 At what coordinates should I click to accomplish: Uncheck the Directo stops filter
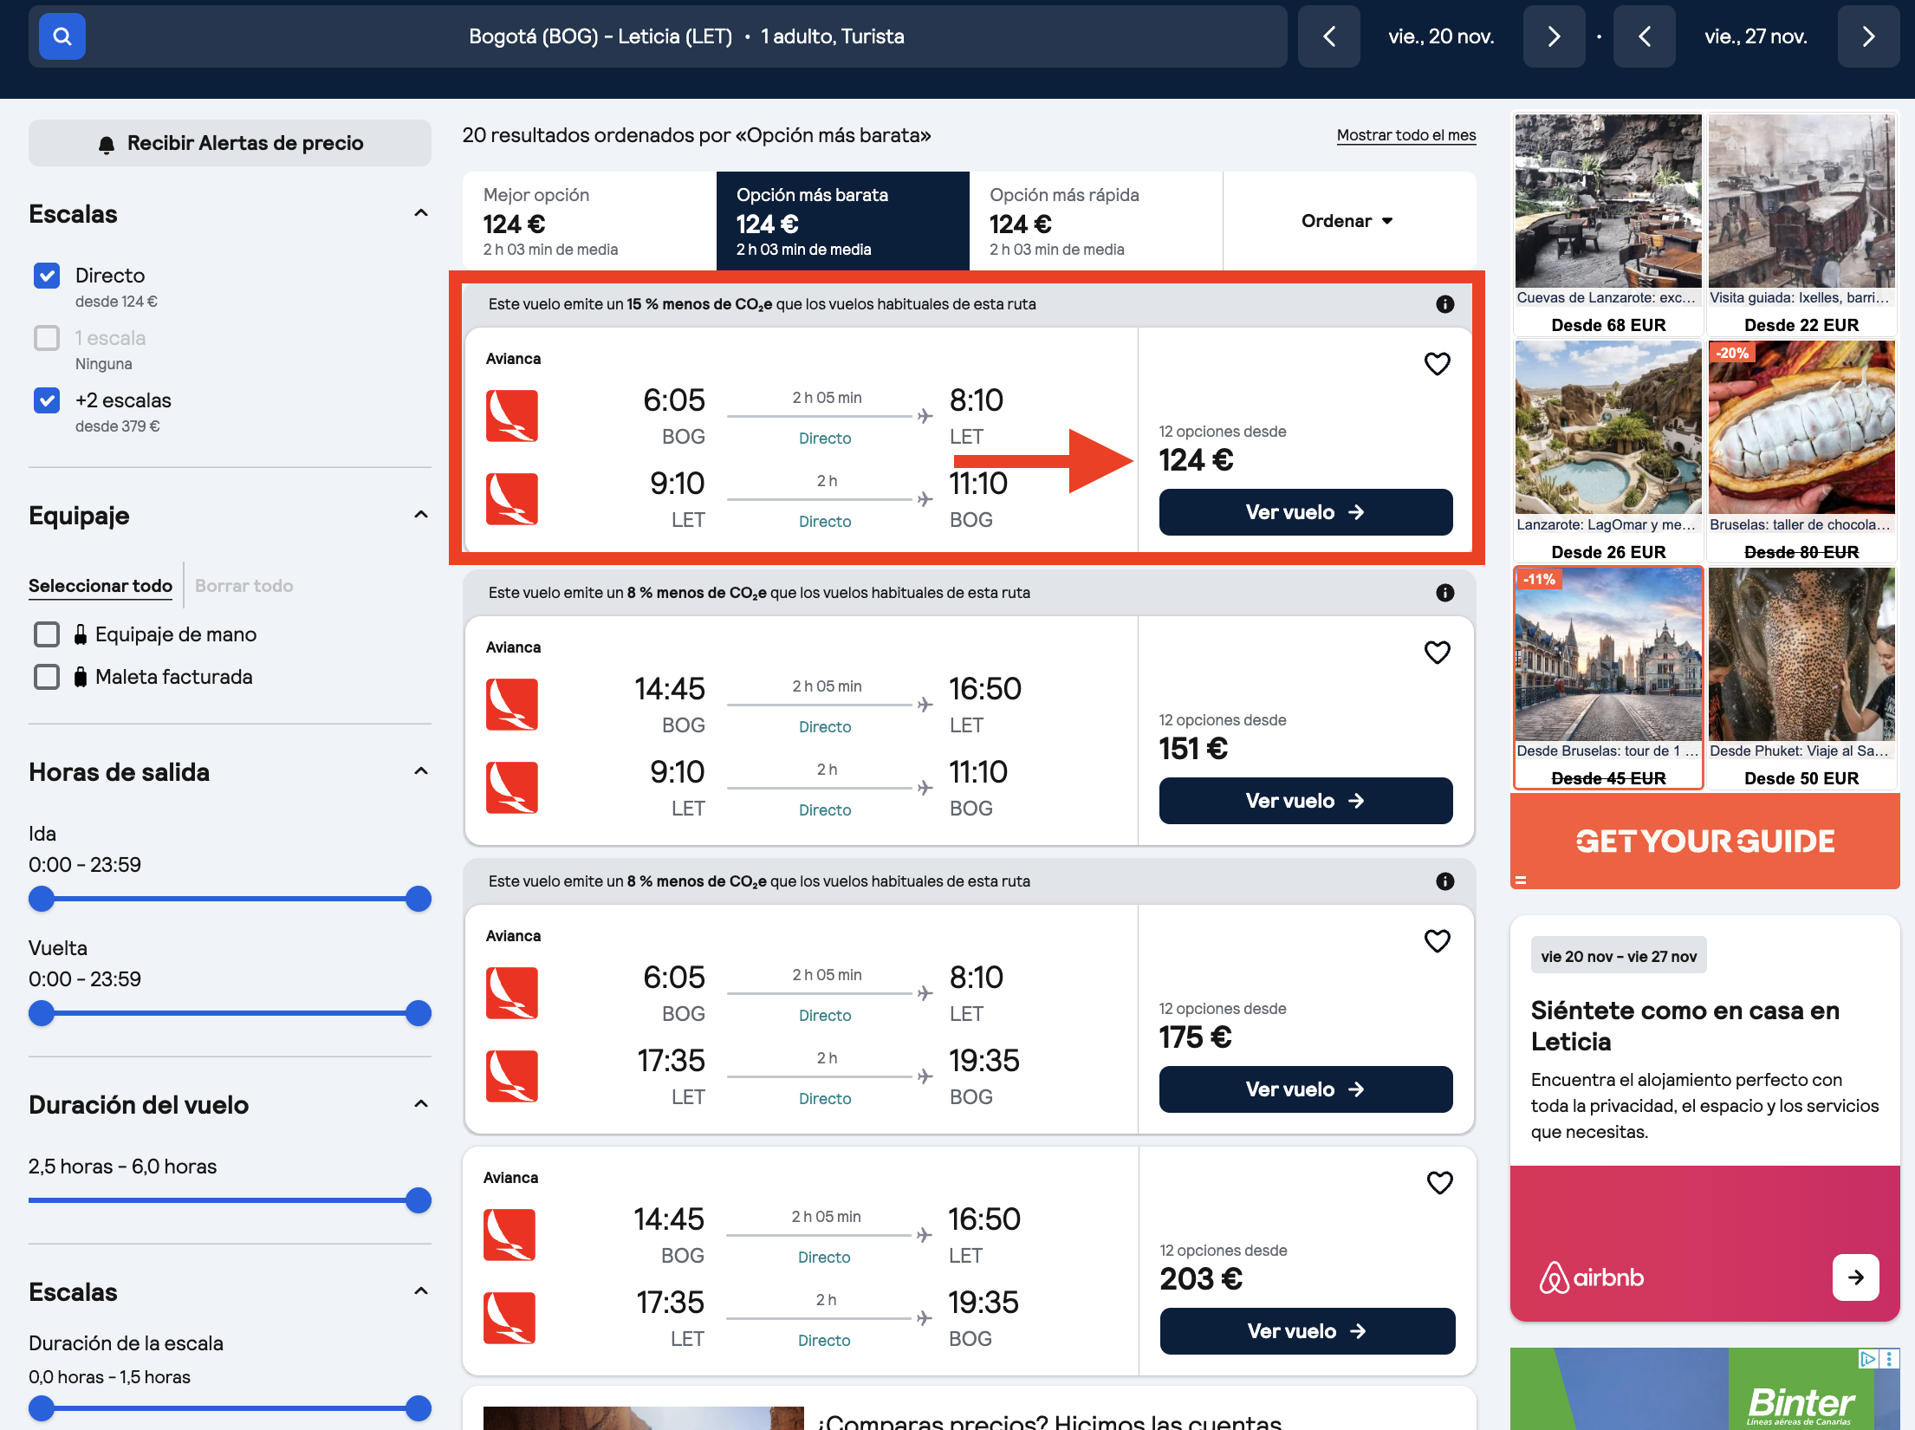[47, 276]
